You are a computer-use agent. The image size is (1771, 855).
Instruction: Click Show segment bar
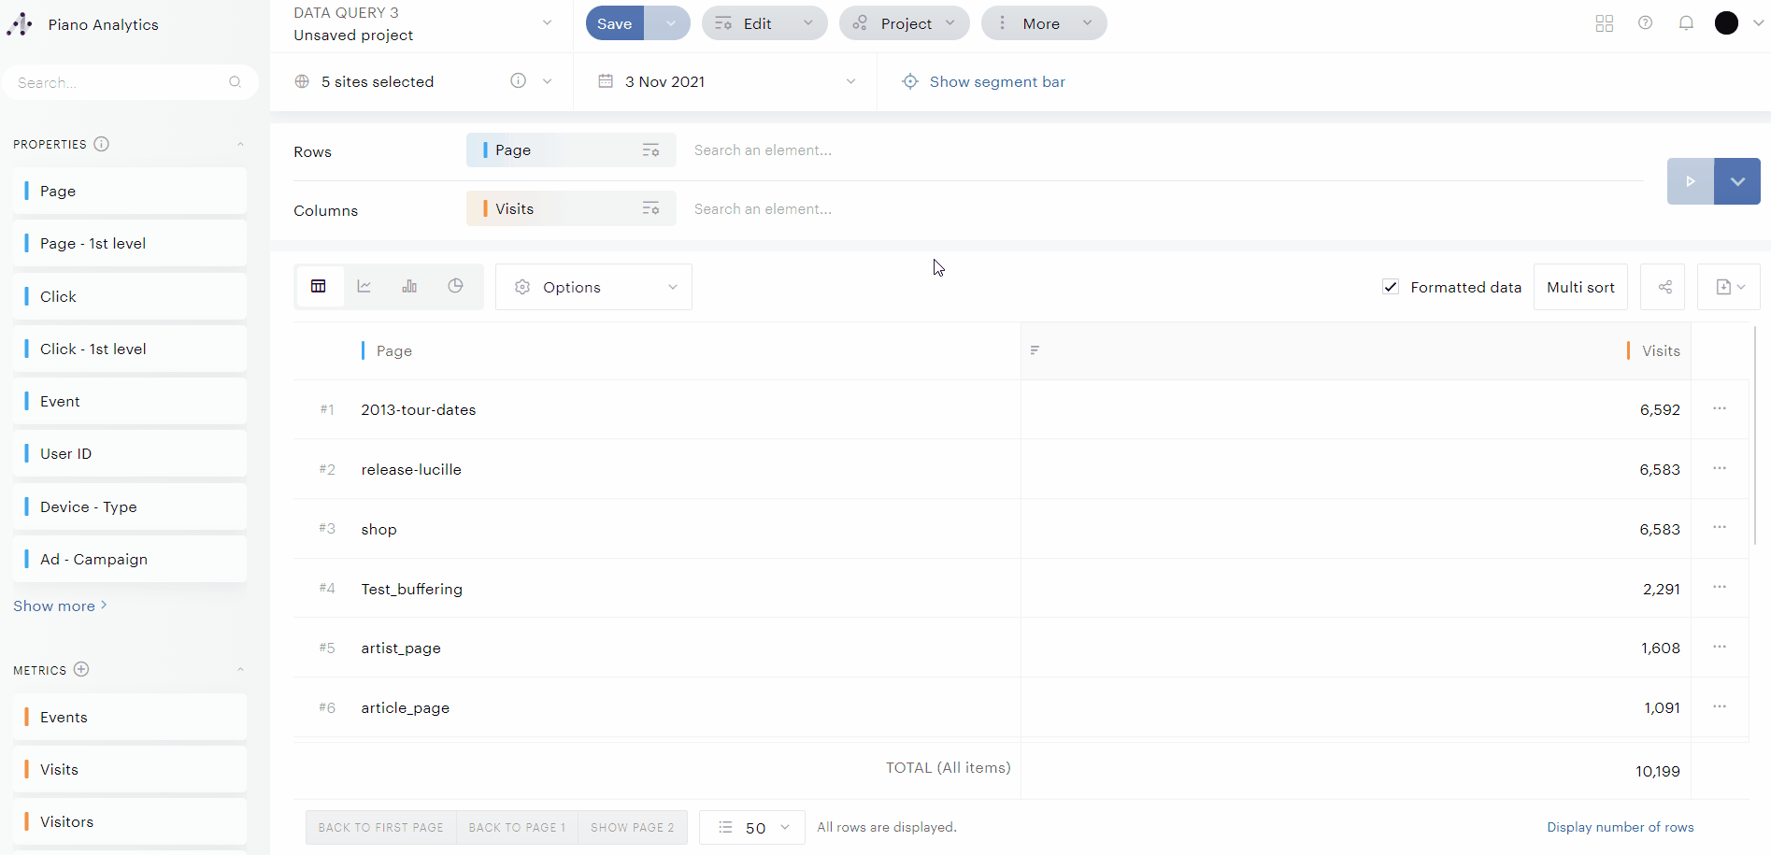pyautogui.click(x=996, y=82)
